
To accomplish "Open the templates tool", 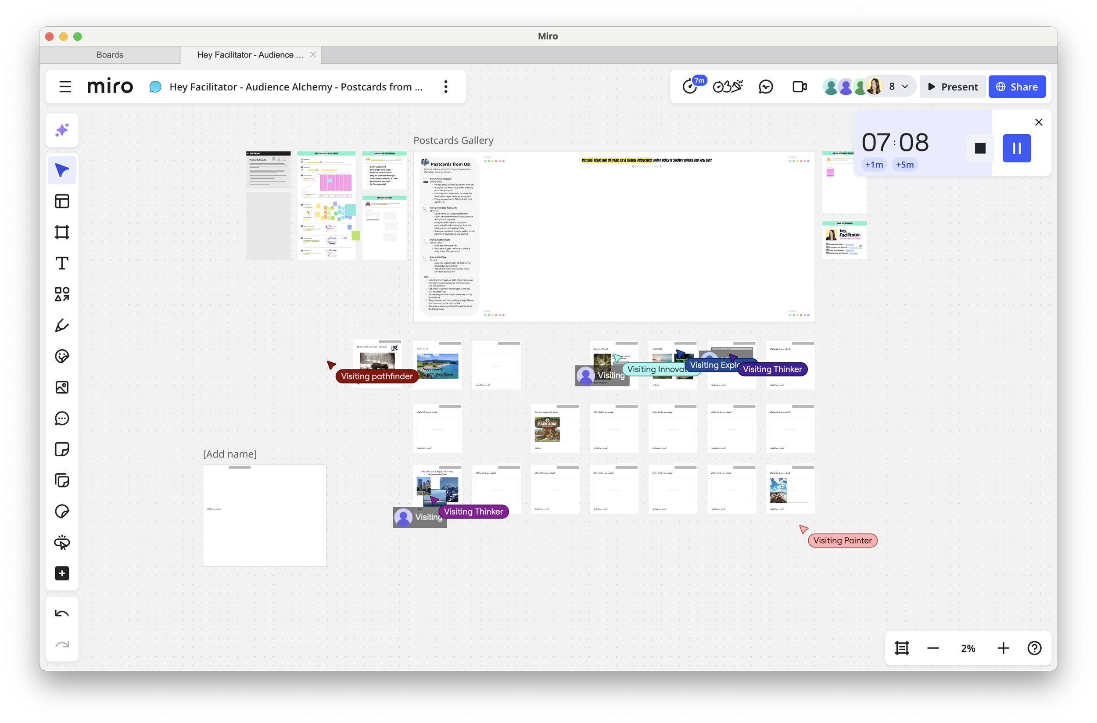I will [62, 201].
